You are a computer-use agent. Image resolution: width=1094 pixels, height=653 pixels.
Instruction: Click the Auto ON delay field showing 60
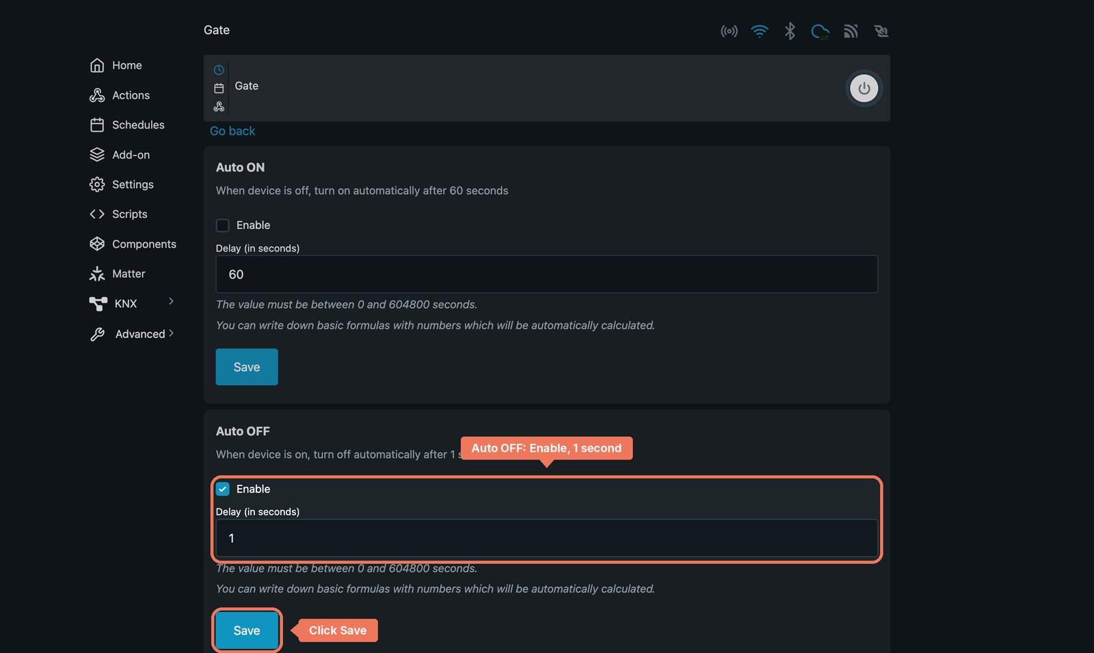[x=547, y=274]
